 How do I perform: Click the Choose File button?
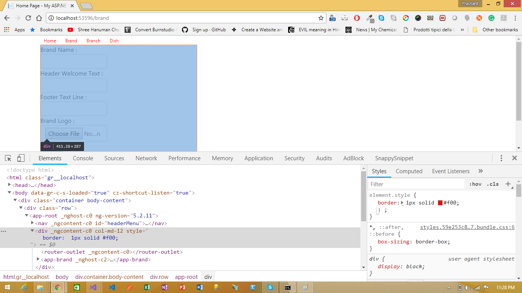tap(64, 134)
